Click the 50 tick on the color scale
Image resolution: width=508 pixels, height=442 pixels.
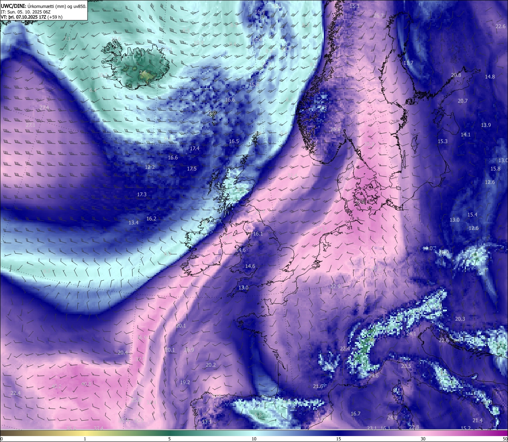(505, 439)
